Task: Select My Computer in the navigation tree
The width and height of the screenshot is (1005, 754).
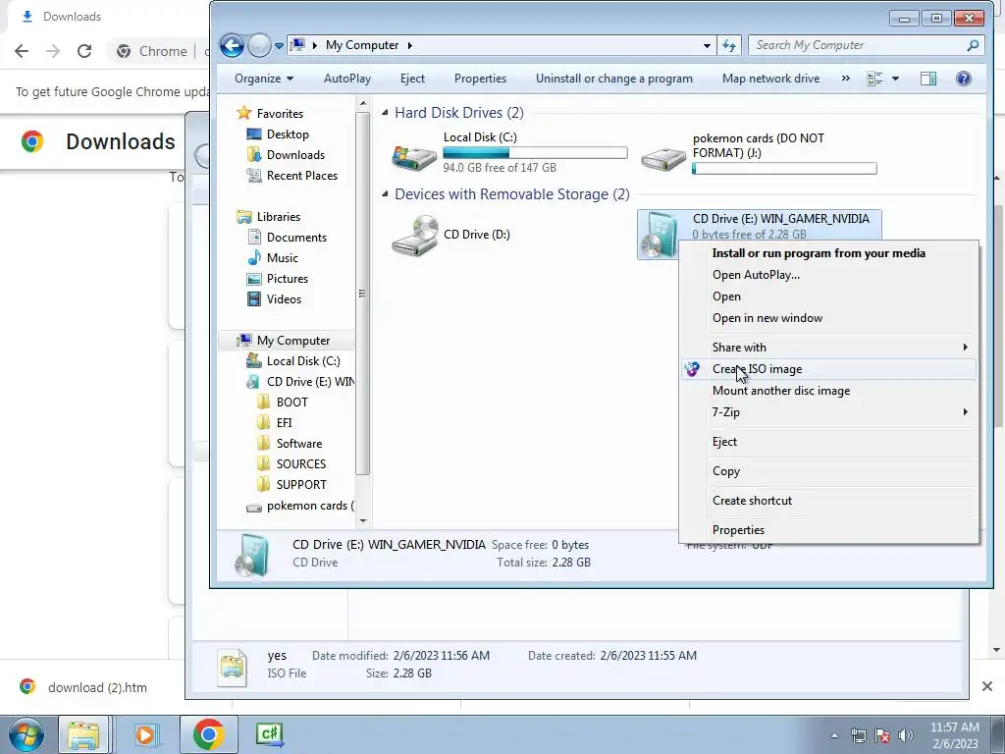Action: point(292,341)
